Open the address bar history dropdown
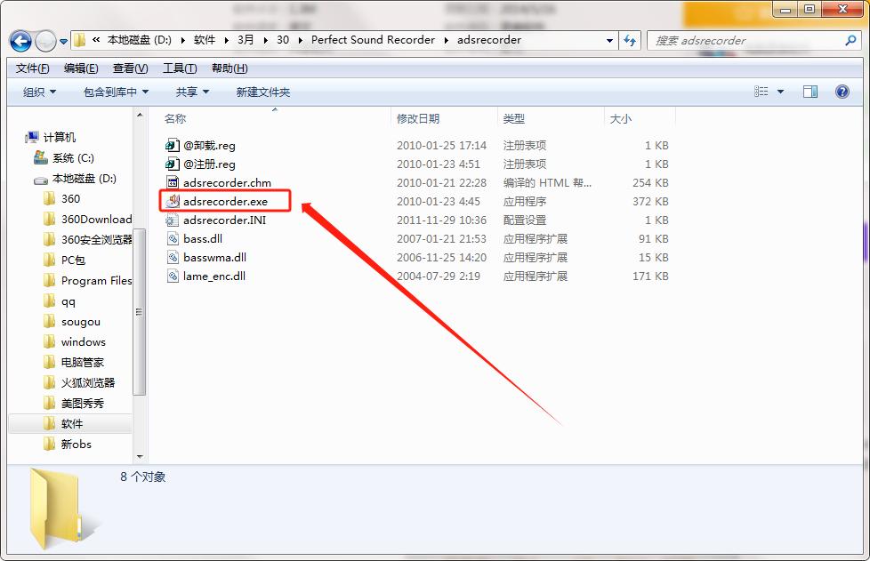 (608, 40)
